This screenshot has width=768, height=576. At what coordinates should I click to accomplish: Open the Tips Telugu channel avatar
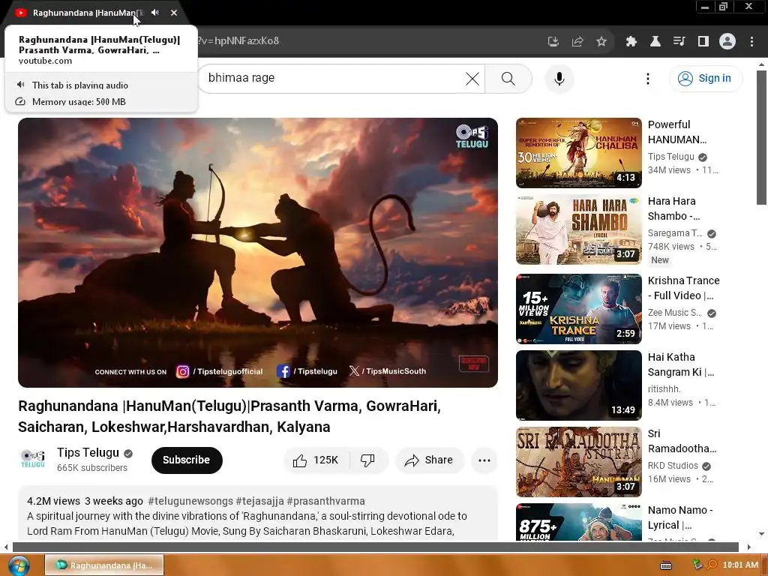point(33,460)
